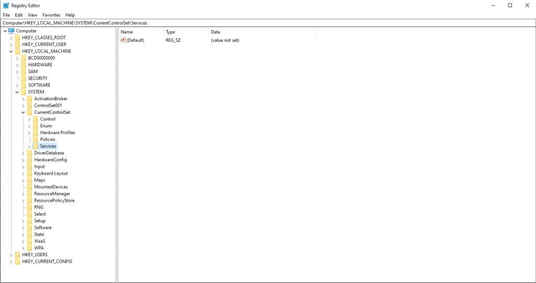This screenshot has width=536, height=283.
Task: Select the Hardware Profiles key
Action: pos(58,133)
